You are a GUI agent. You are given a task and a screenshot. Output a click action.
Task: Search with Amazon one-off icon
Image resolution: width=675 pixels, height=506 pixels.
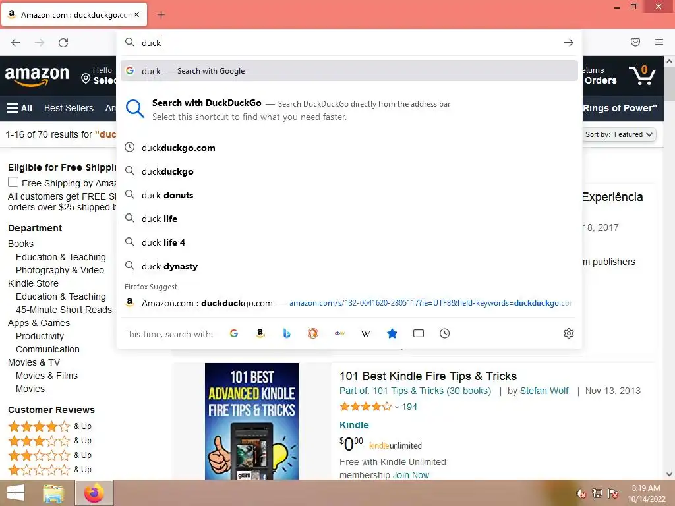(260, 333)
